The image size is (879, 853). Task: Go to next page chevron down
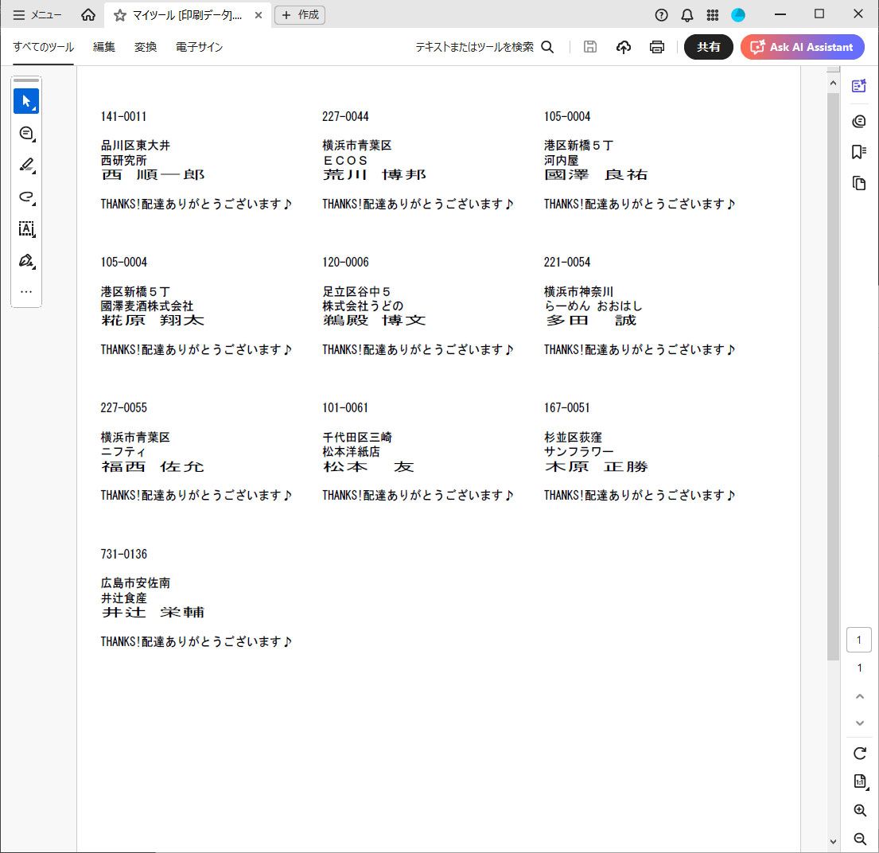(860, 723)
